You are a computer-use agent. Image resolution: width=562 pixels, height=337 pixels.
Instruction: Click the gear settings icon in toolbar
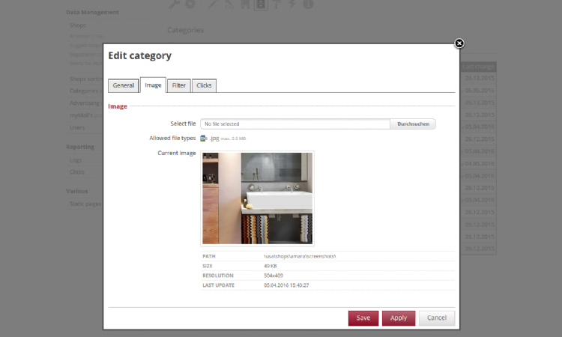pos(190,4)
